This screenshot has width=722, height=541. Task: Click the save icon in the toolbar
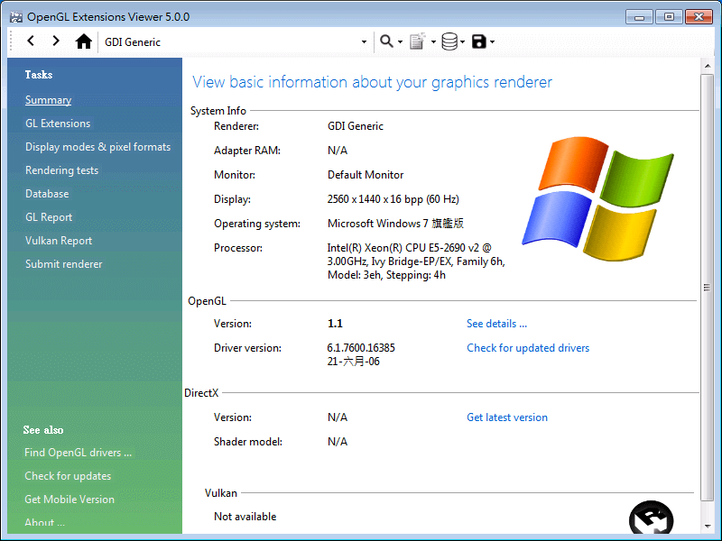(479, 41)
